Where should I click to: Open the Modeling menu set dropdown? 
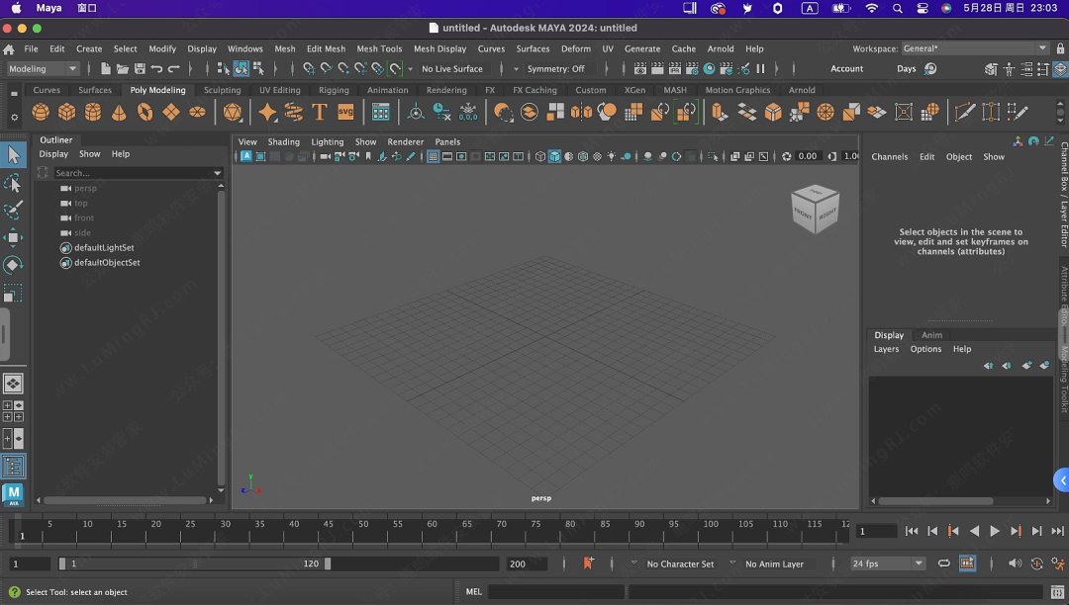pos(44,69)
